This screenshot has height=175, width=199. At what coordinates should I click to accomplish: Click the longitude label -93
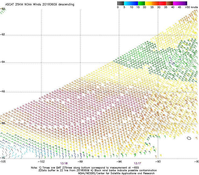tap(158, 162)
